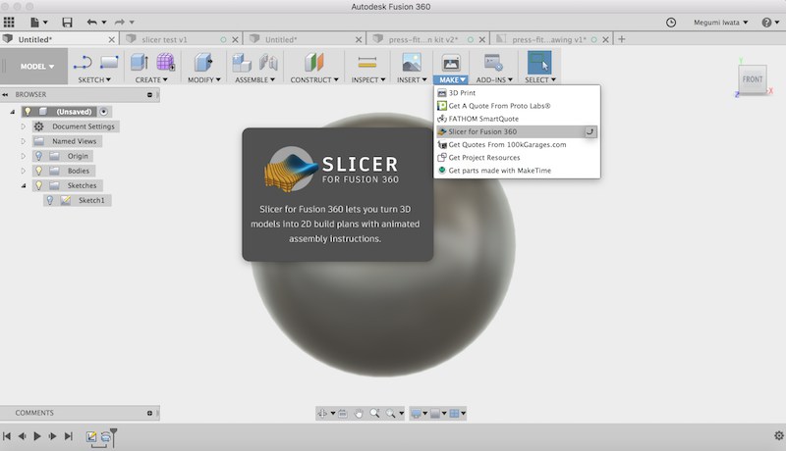Open the CREATE dropdown menu

151,79
